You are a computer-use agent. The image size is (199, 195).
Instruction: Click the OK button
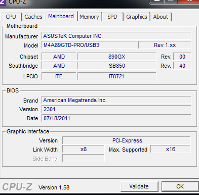click(x=180, y=186)
